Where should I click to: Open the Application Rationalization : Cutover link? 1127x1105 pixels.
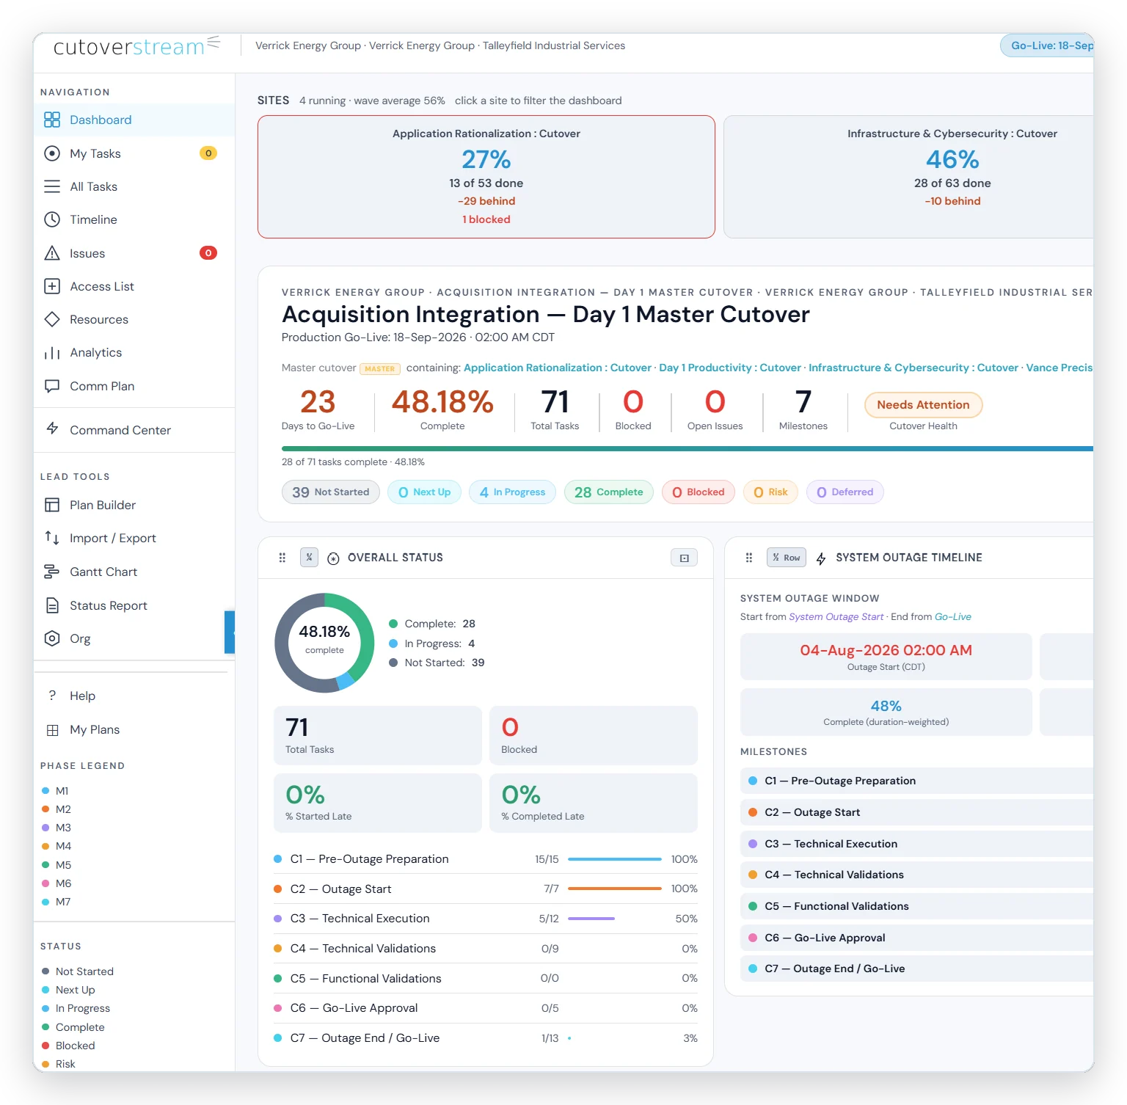(x=558, y=368)
